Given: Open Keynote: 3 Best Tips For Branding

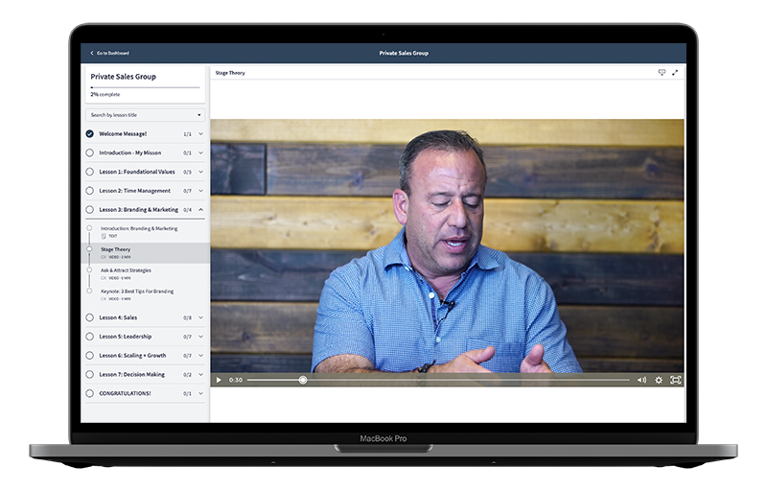Looking at the screenshot, I should (137, 291).
